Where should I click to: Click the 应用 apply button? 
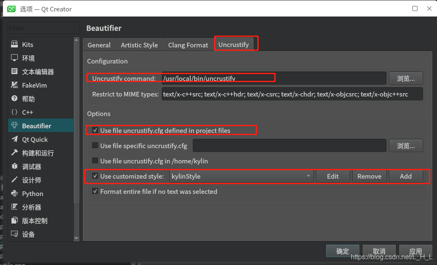(415, 251)
